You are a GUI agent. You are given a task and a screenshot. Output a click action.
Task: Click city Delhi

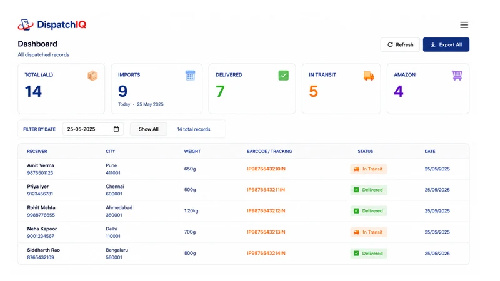coord(111,229)
